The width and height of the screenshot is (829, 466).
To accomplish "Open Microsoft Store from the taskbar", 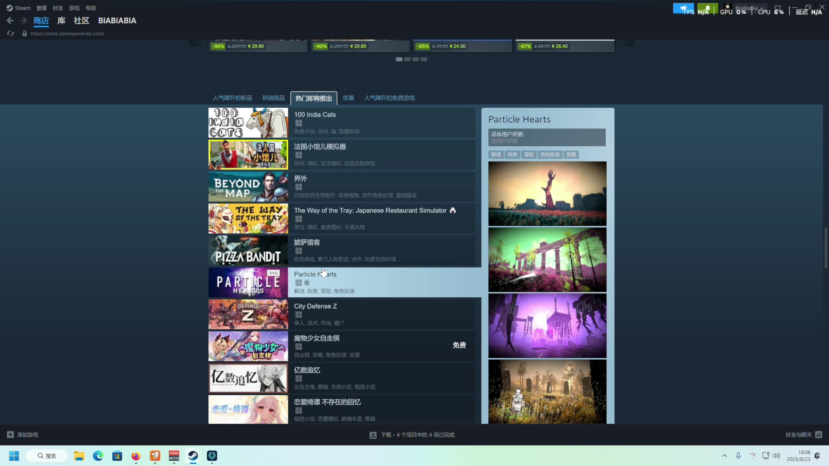I will (x=117, y=456).
